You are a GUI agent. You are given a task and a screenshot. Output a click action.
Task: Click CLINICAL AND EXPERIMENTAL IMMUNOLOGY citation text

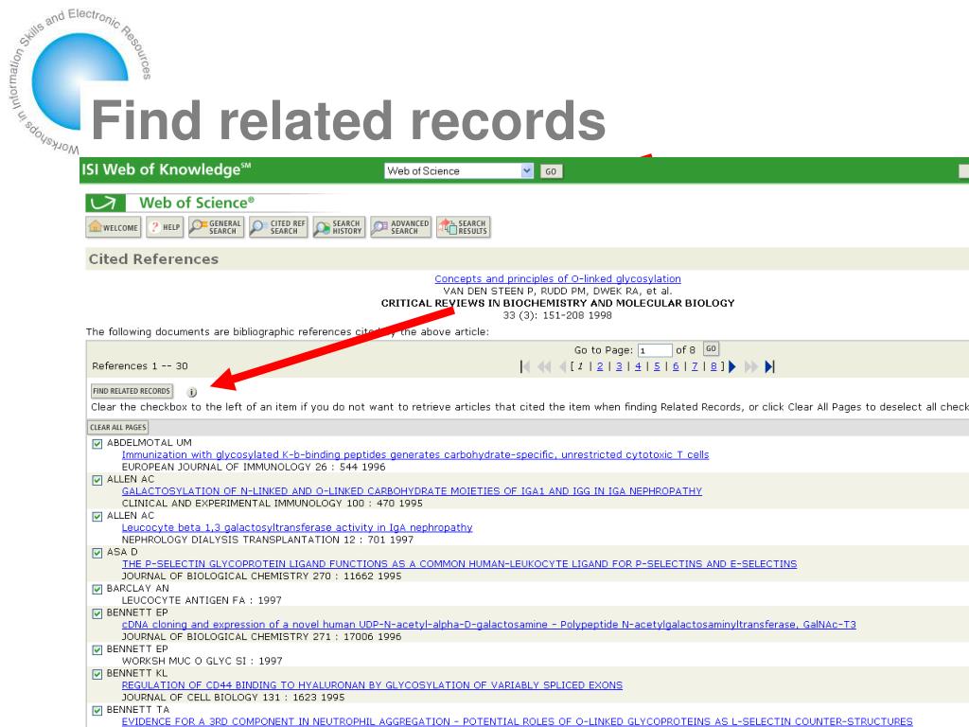272,504
